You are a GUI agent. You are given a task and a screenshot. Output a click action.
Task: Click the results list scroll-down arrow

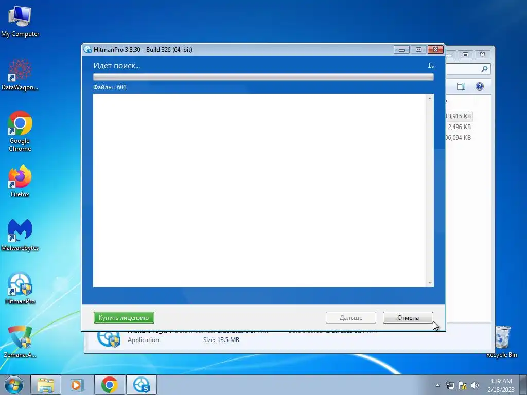click(430, 283)
